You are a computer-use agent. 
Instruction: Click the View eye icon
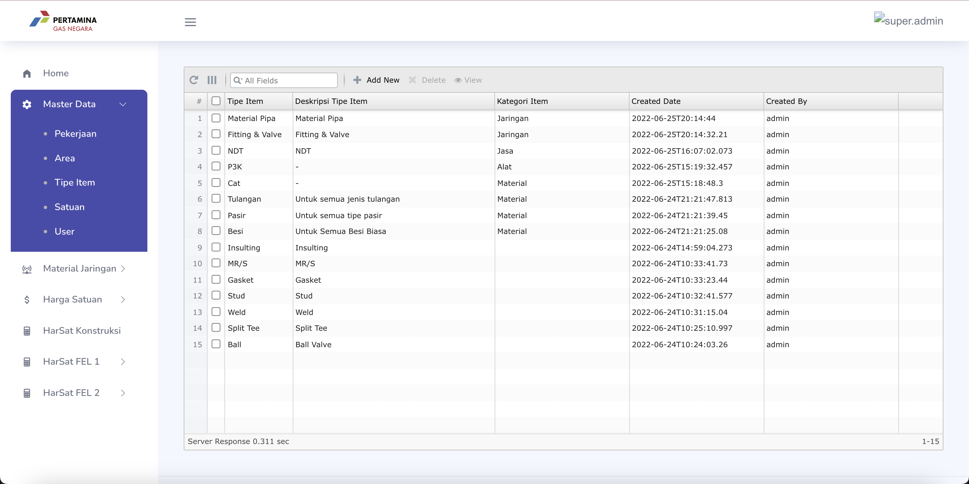point(458,80)
